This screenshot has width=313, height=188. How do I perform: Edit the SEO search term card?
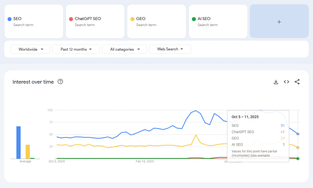pos(34,21)
